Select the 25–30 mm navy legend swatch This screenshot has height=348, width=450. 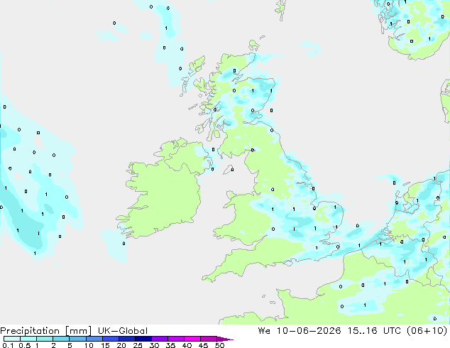click(x=143, y=339)
